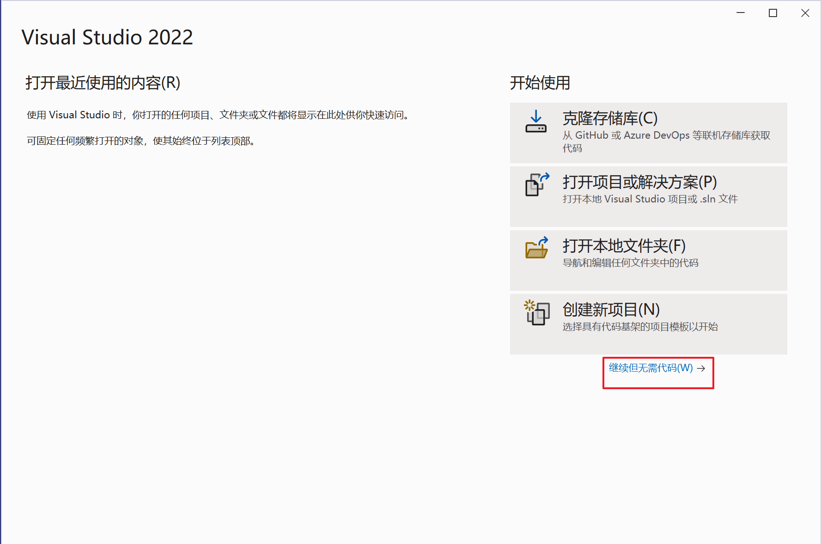Click the create new project icon

pyautogui.click(x=537, y=312)
